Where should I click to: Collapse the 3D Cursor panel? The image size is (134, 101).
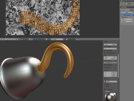pos(104,68)
